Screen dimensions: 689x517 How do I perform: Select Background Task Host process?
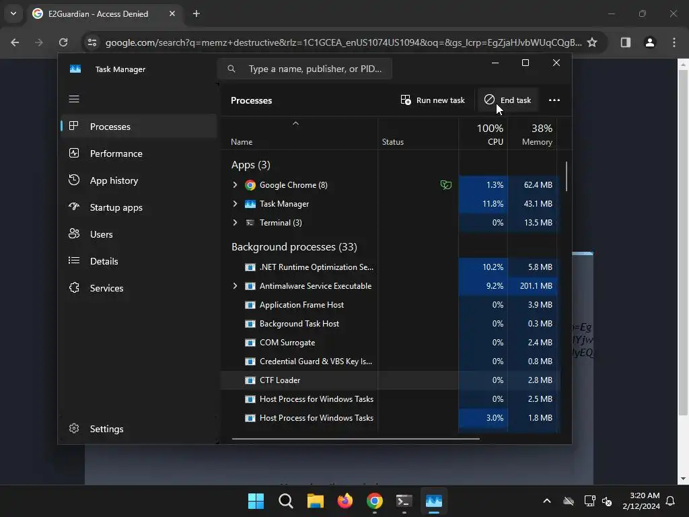tap(389, 324)
